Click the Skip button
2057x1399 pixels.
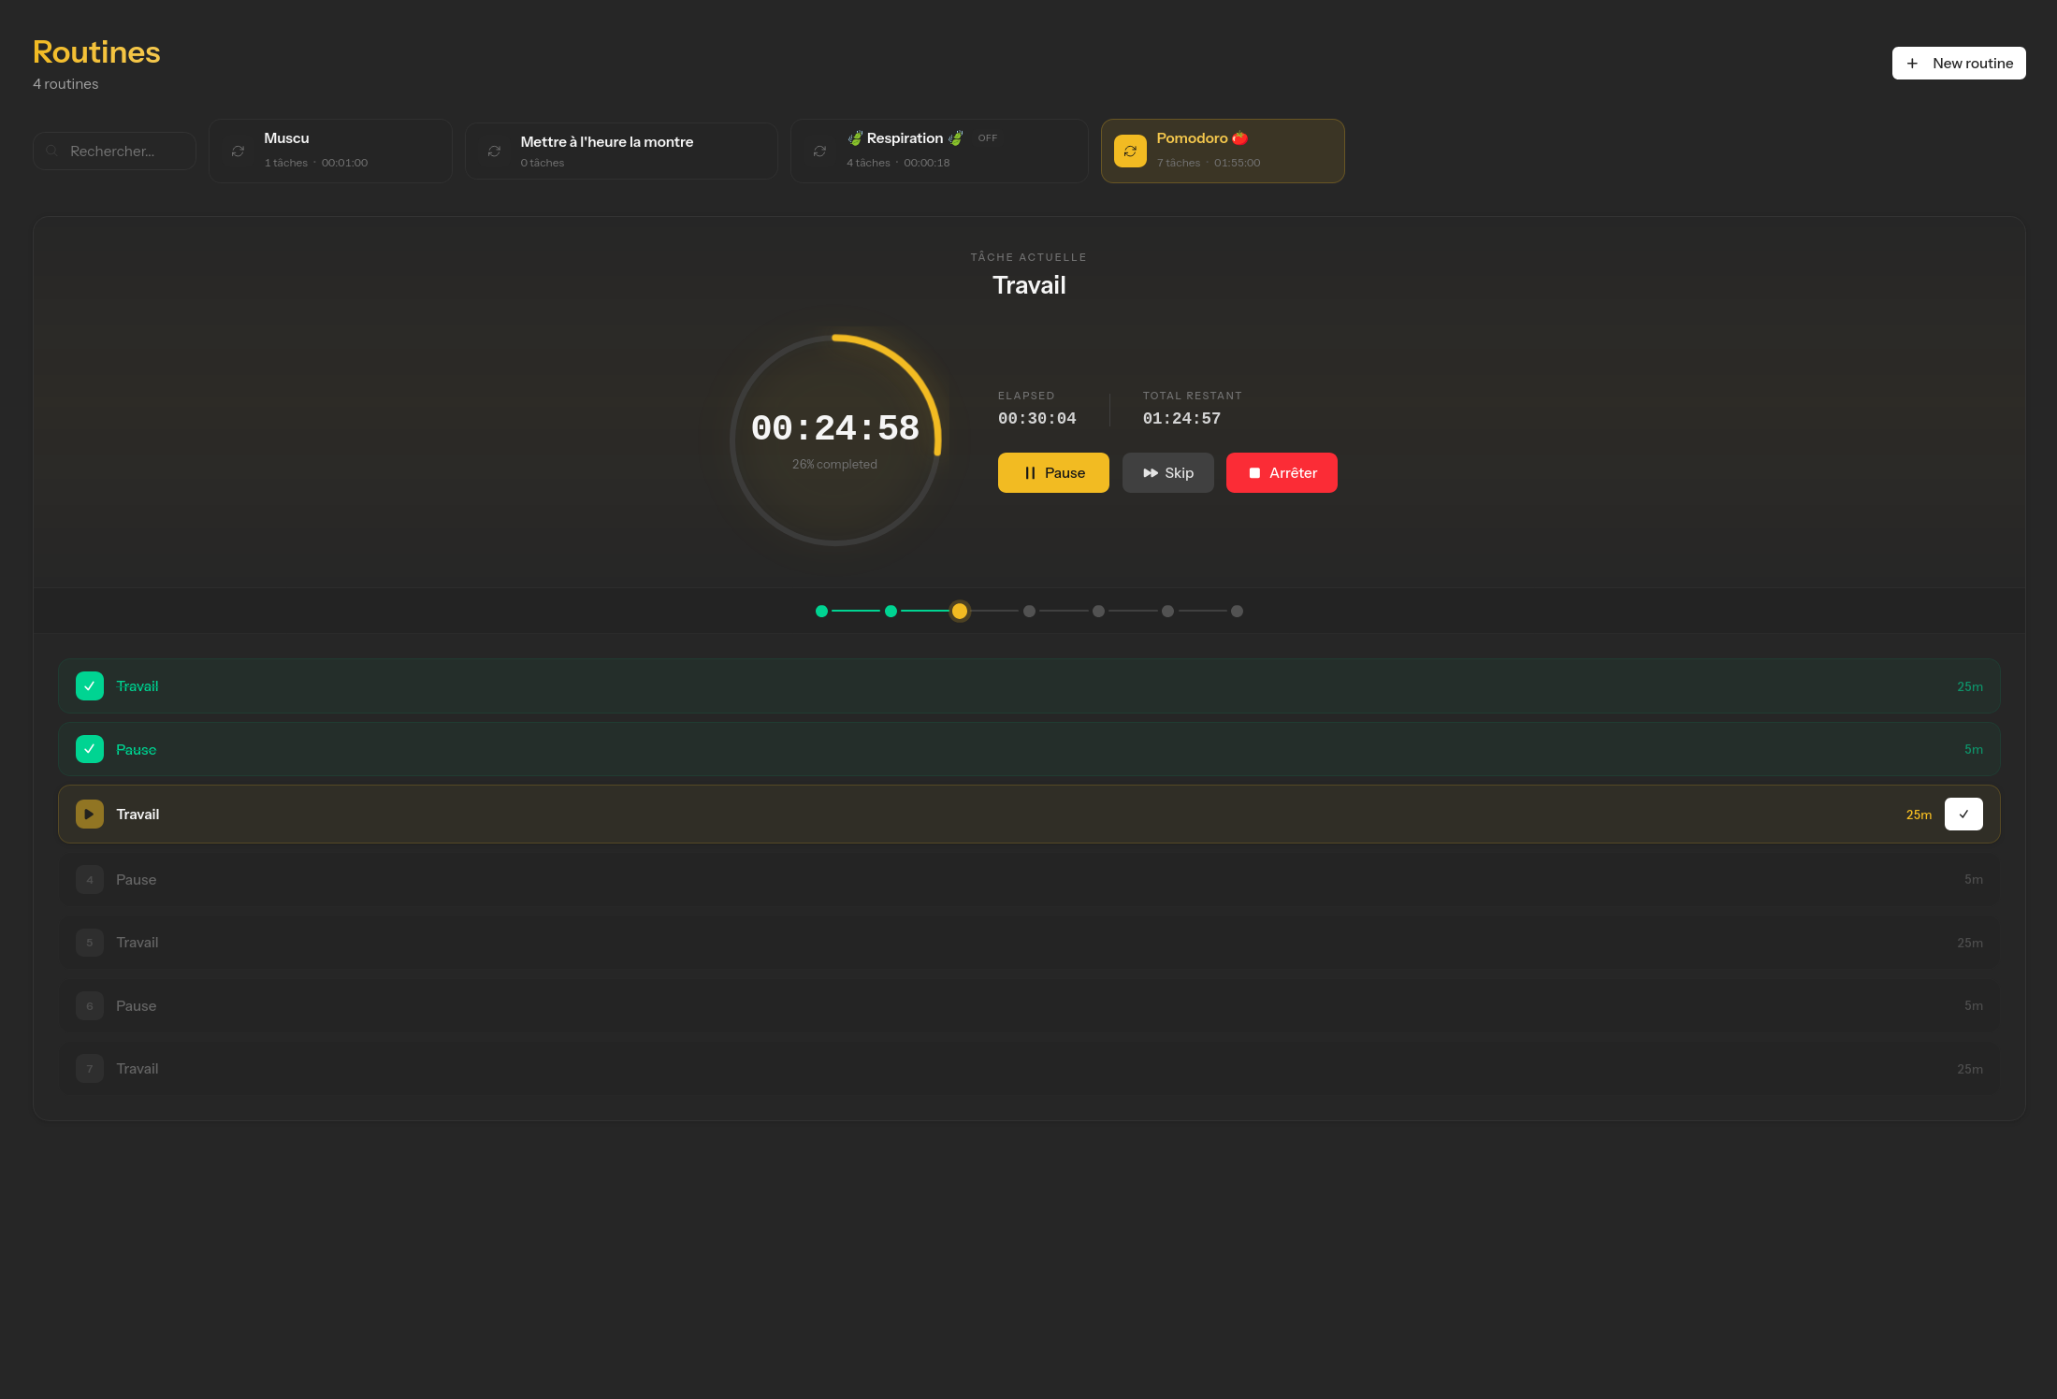point(1167,472)
